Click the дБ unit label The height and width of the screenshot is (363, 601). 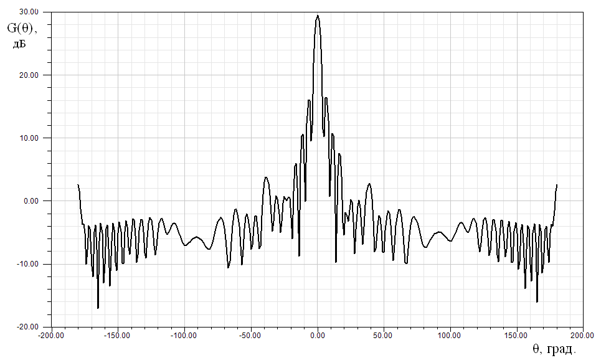[19, 44]
